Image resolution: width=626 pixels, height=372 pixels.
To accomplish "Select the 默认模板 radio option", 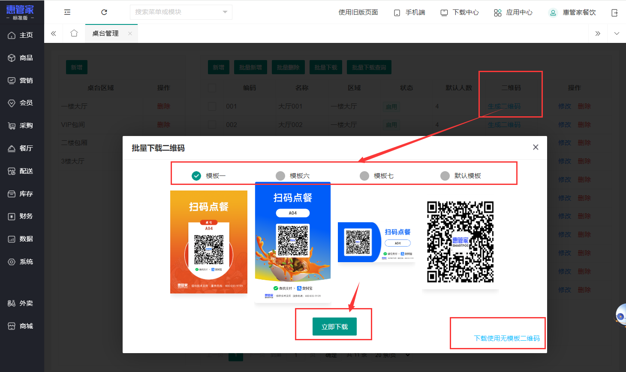I will (x=461, y=176).
